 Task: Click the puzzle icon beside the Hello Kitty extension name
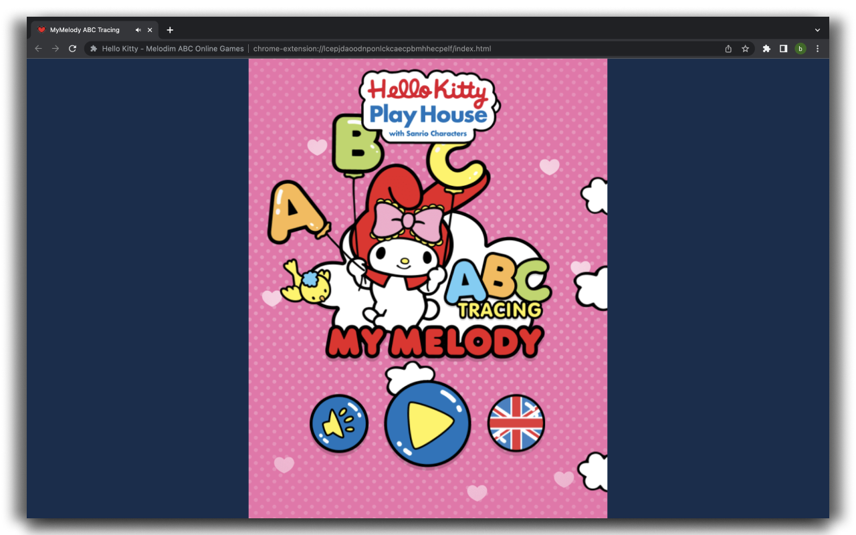[93, 48]
